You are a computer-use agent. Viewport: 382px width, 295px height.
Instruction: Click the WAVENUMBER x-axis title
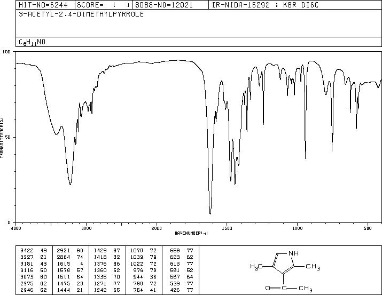click(x=191, y=233)
